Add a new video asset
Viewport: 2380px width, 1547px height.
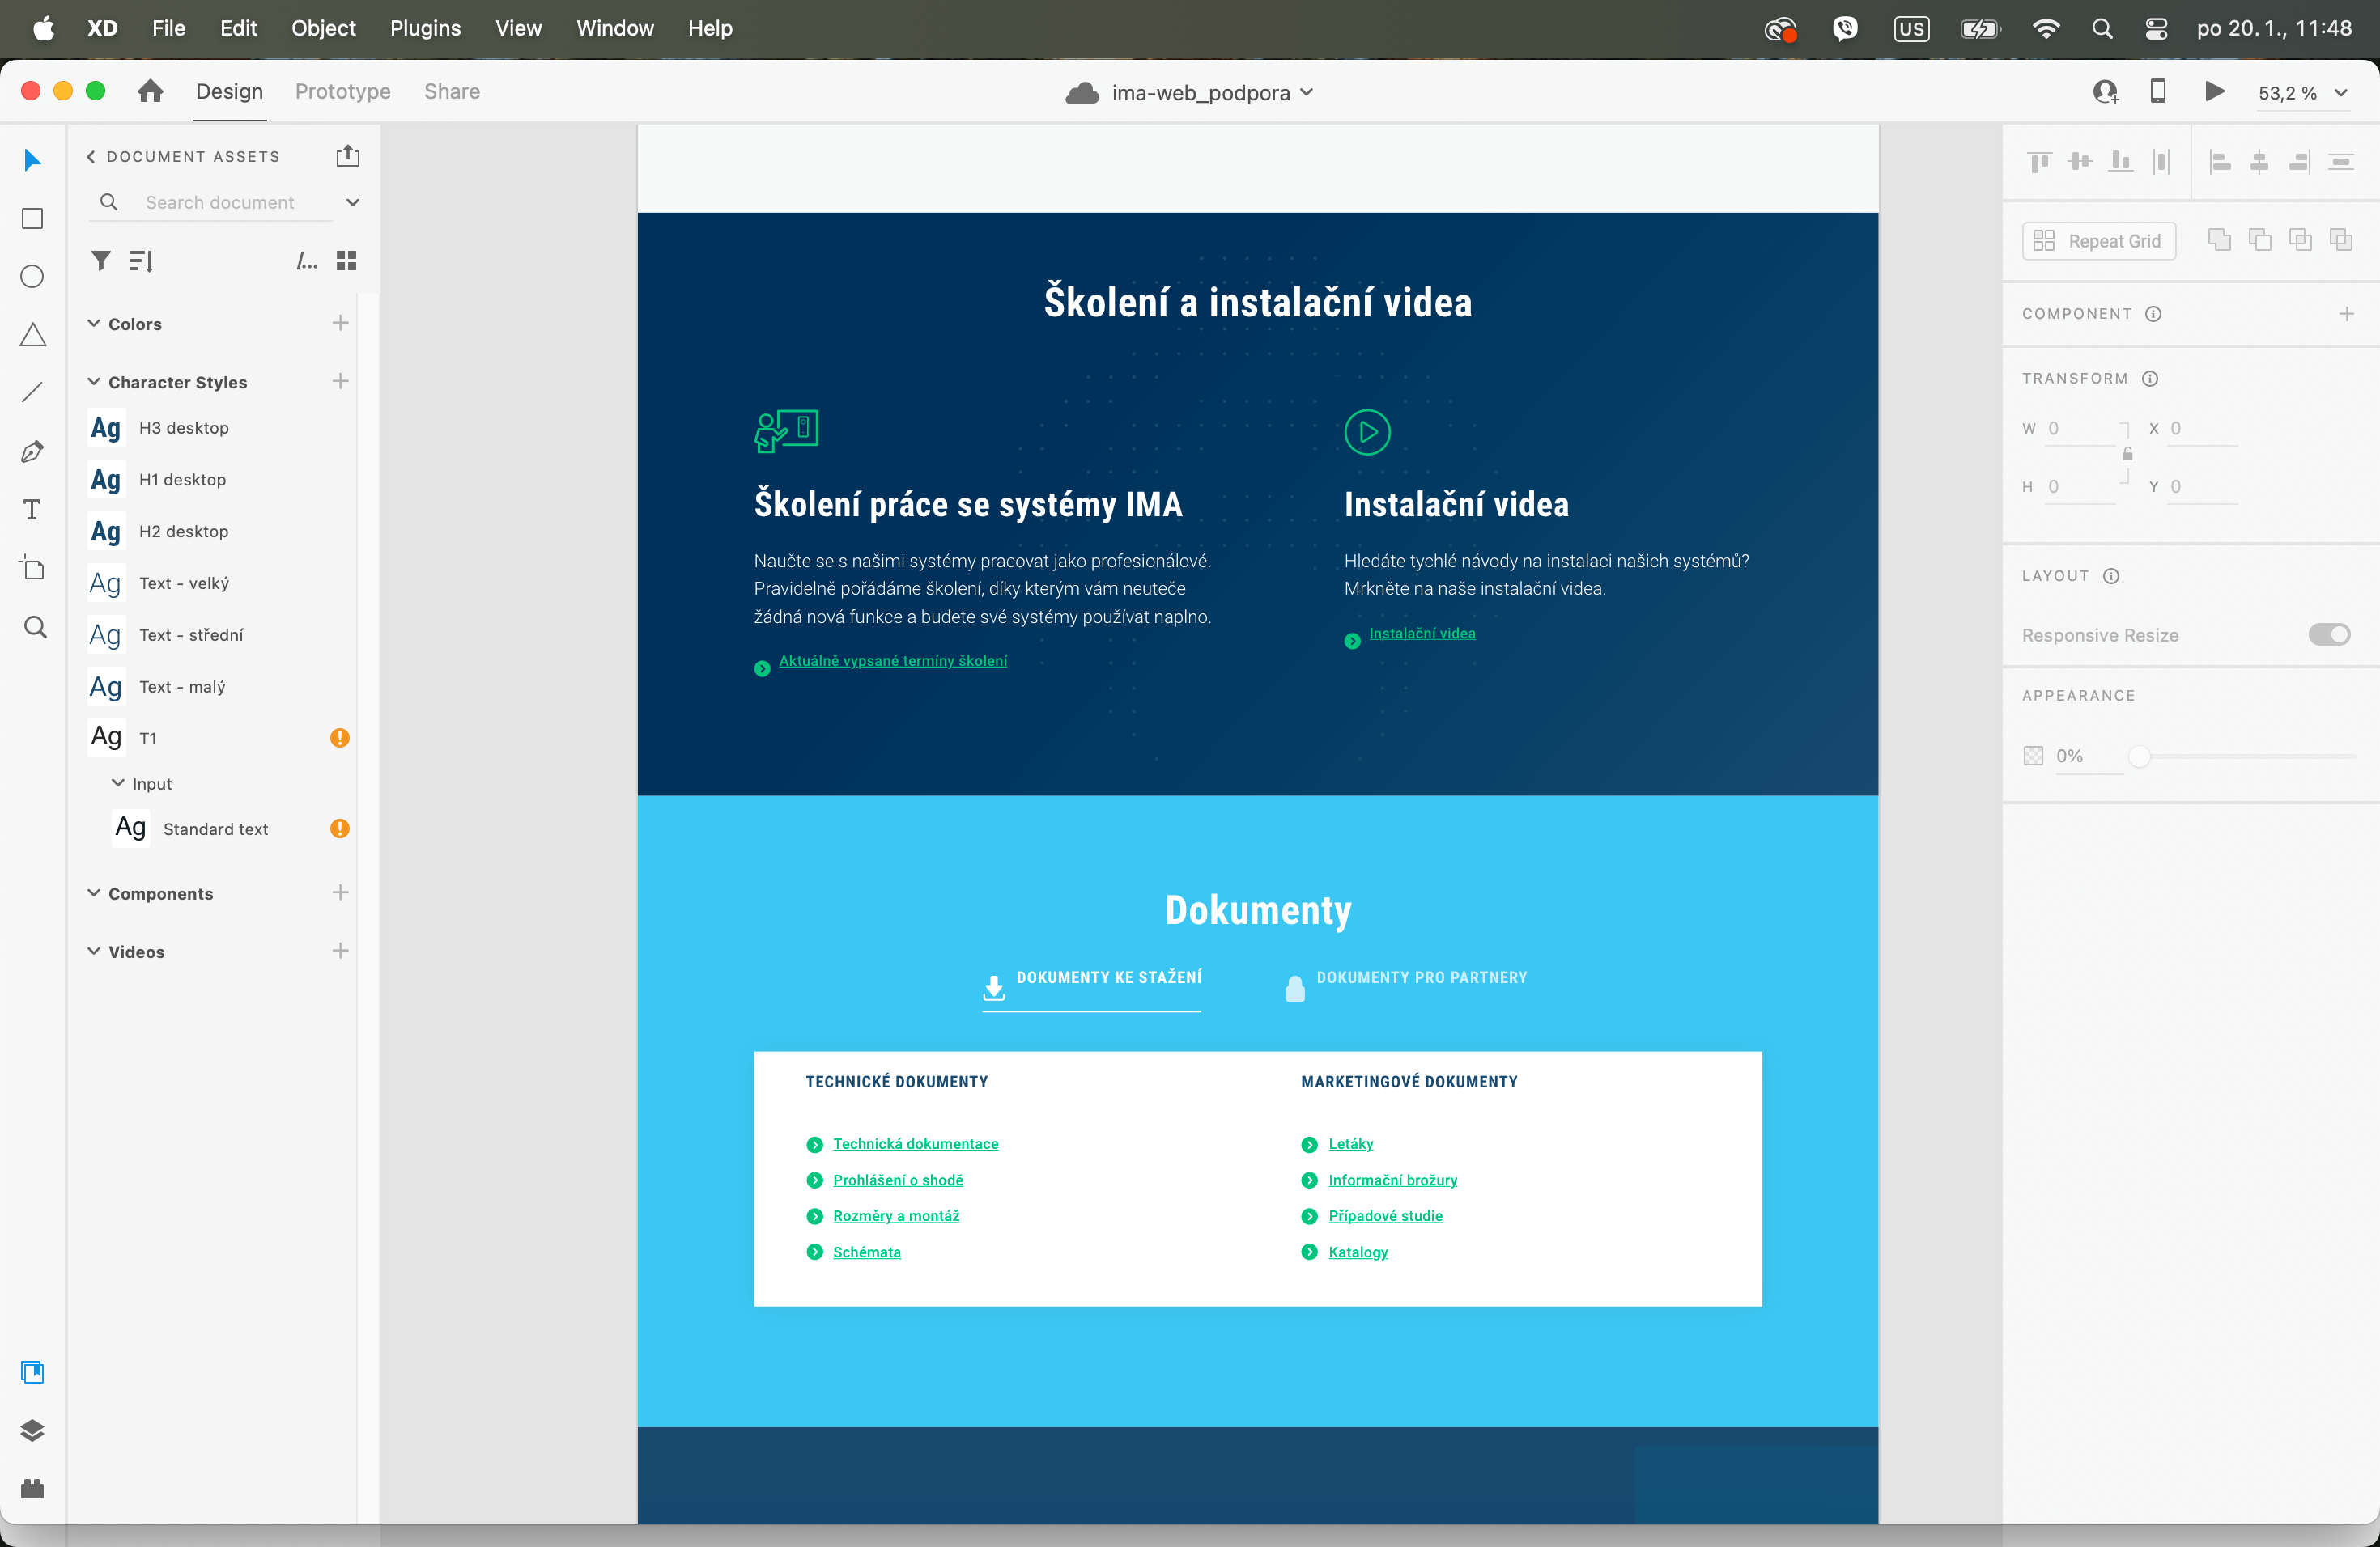tap(340, 951)
